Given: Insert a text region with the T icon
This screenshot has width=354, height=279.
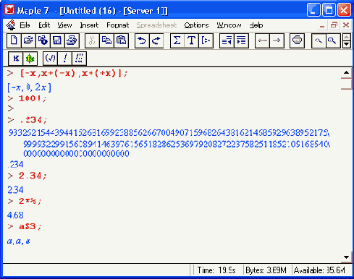Looking at the screenshot, I should (x=191, y=40).
